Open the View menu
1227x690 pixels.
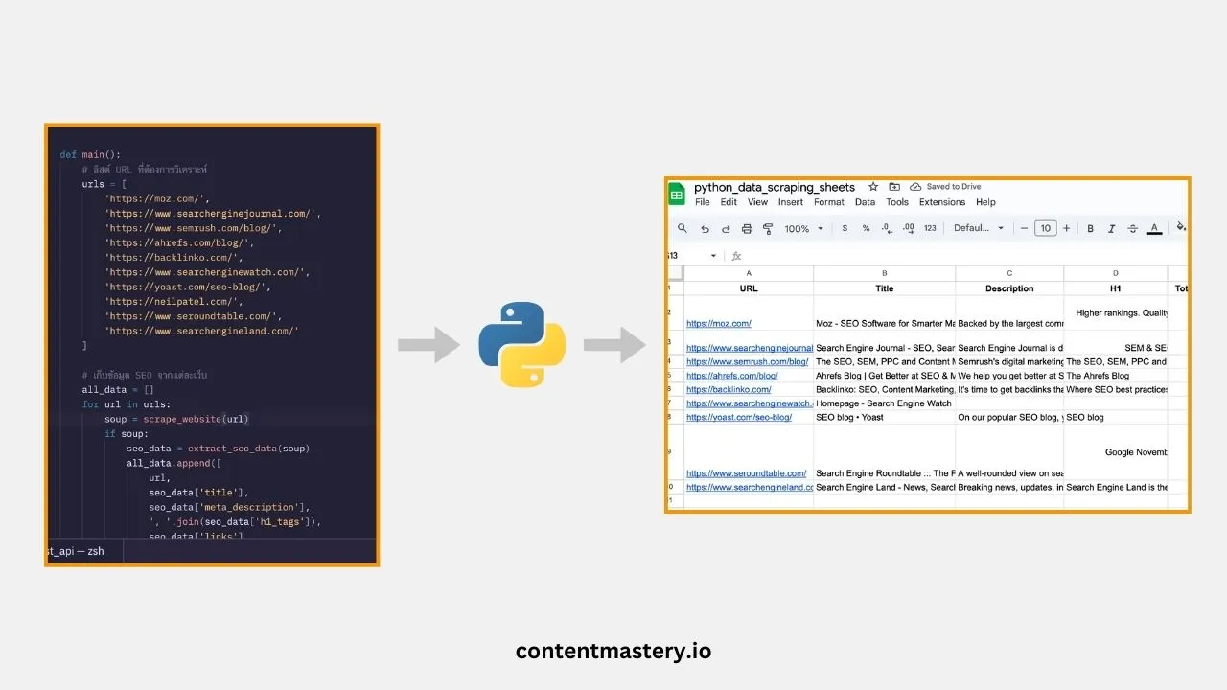click(x=758, y=202)
